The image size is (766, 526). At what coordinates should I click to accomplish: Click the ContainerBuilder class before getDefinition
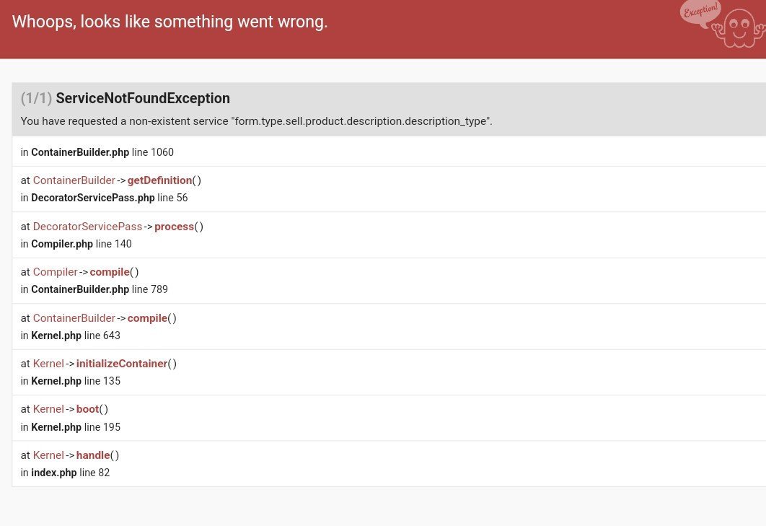coord(74,180)
